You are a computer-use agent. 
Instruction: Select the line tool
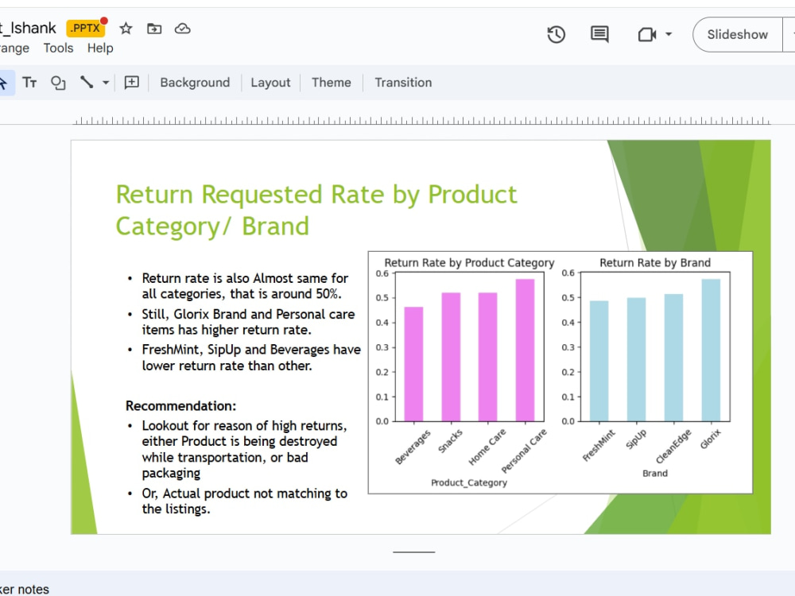[x=87, y=82]
